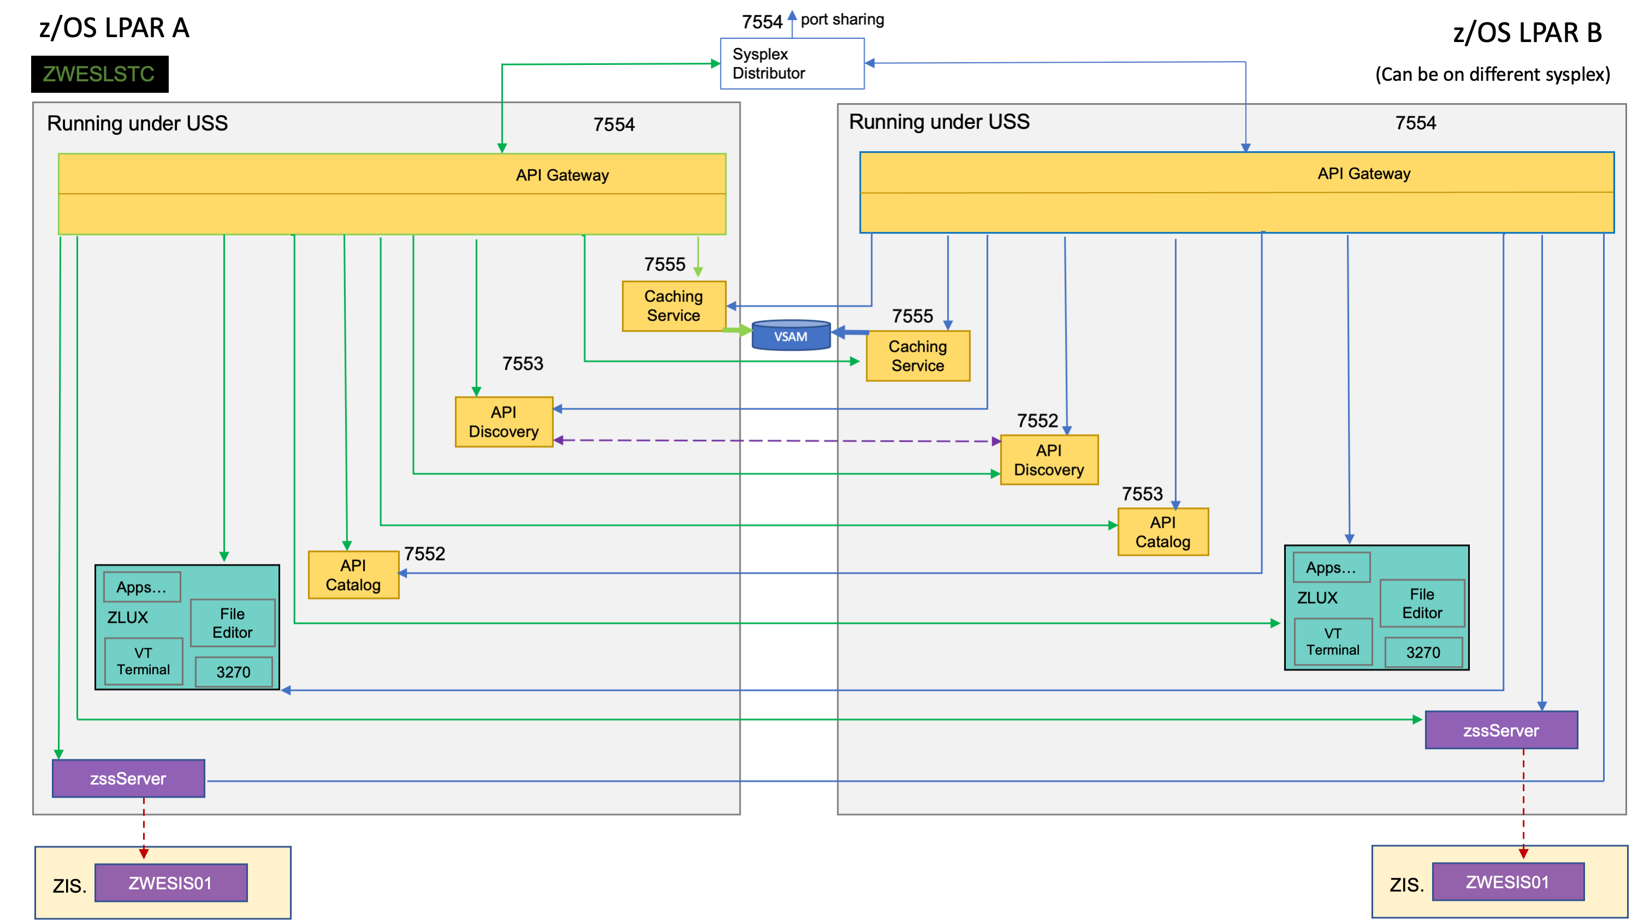
Task: Click the Caching Service box on LPAR A
Action: [674, 306]
